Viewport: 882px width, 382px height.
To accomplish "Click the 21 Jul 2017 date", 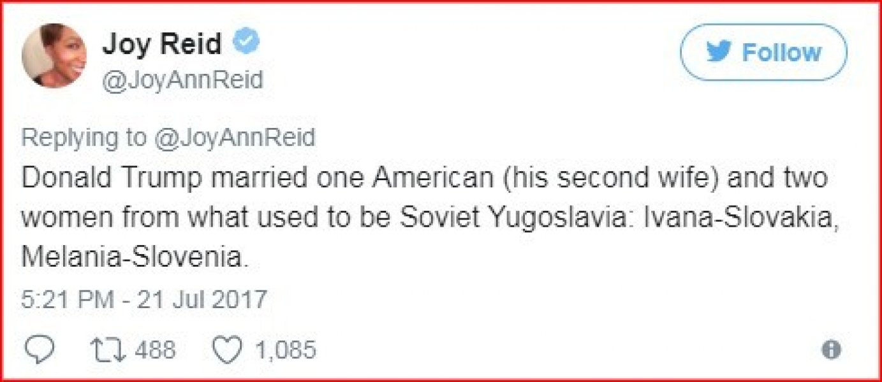I will [202, 299].
